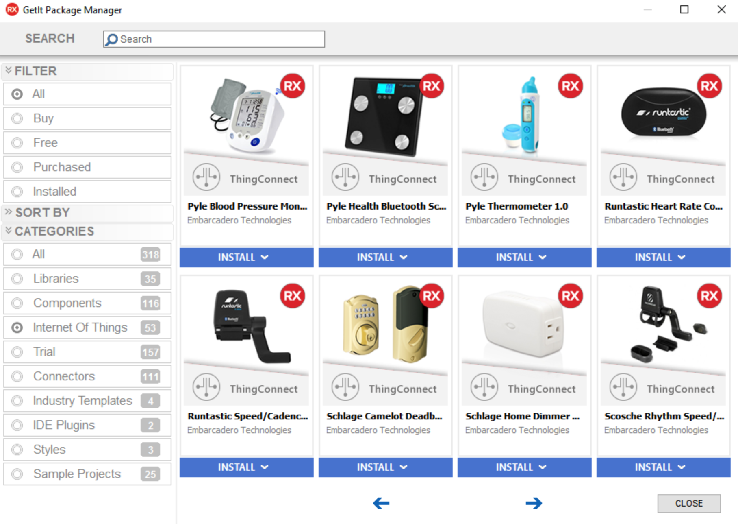This screenshot has width=738, height=524.
Task: Select the Styles category
Action: 87,450
